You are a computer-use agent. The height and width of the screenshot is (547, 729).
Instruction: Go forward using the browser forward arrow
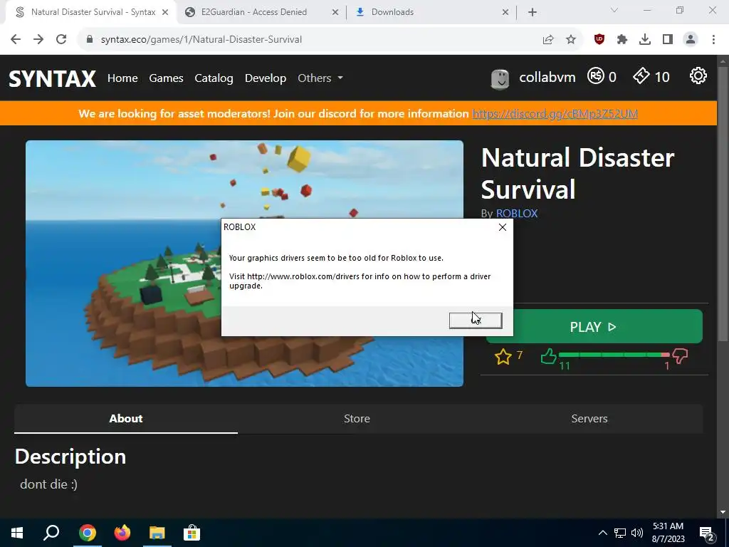coord(38,40)
